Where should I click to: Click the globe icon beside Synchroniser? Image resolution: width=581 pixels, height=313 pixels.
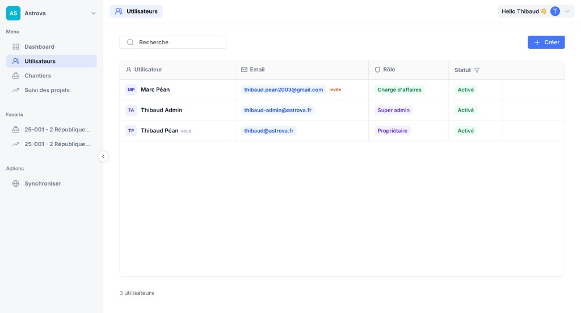[x=15, y=183]
